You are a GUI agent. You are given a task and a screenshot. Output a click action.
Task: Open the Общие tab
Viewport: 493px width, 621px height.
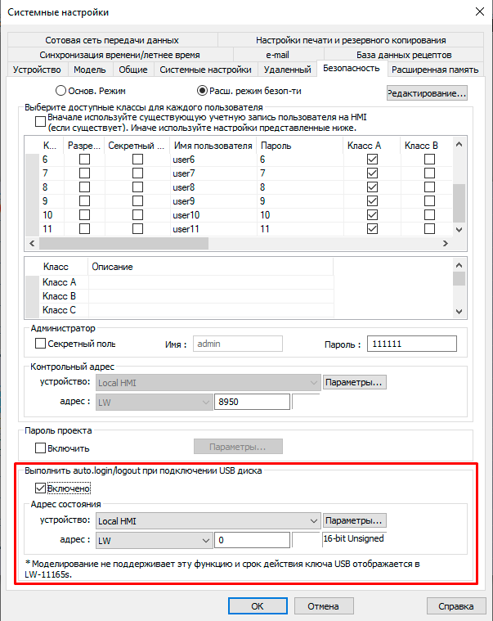pos(133,70)
